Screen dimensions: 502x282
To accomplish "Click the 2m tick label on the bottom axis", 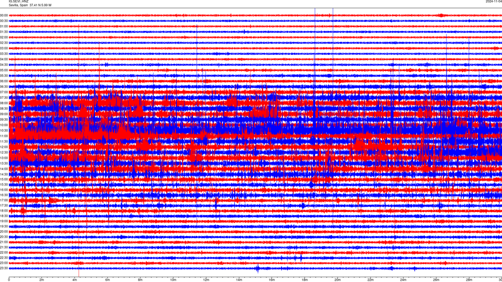I will point(42,280).
